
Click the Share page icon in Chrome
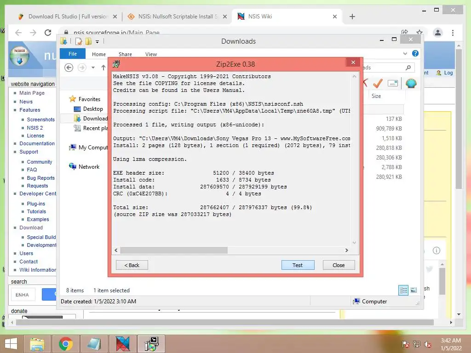pyautogui.click(x=405, y=33)
